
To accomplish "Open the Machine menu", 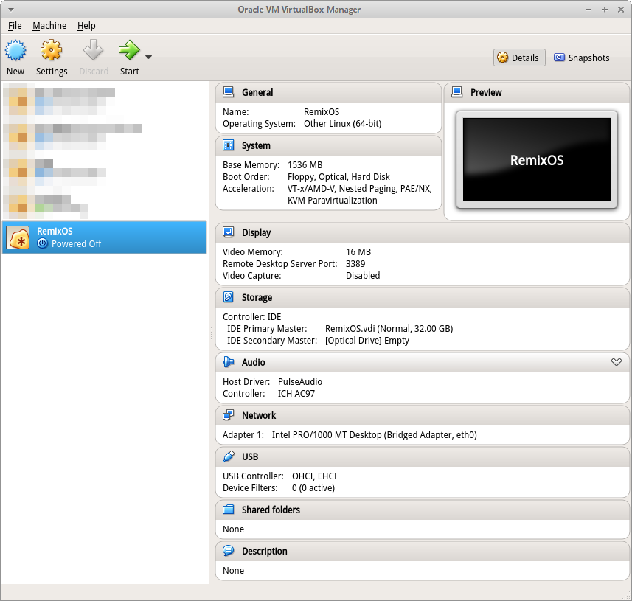I will 49,26.
